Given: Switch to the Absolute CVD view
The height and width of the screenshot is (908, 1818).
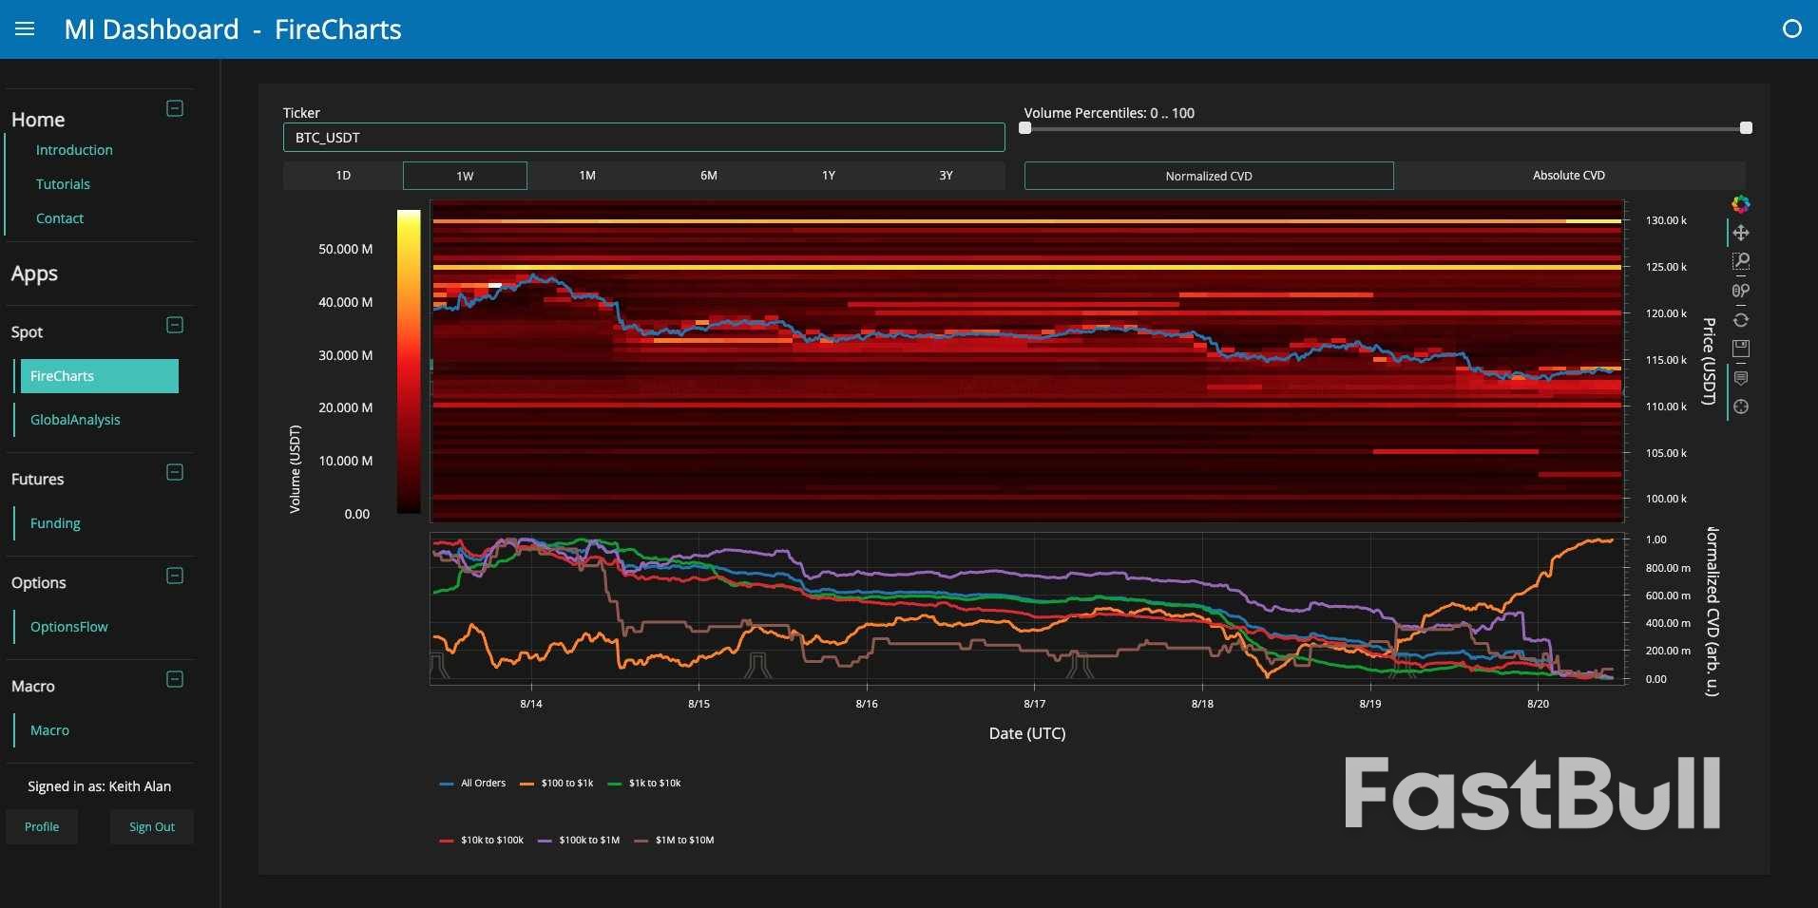Looking at the screenshot, I should [x=1568, y=176].
